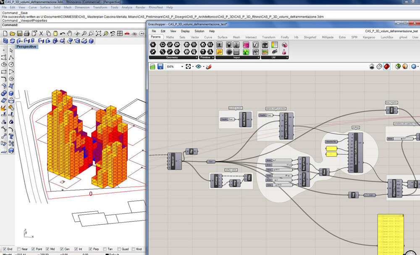Switch to the Kangaroo tab
The width and height of the screenshot is (420, 255).
[369, 37]
